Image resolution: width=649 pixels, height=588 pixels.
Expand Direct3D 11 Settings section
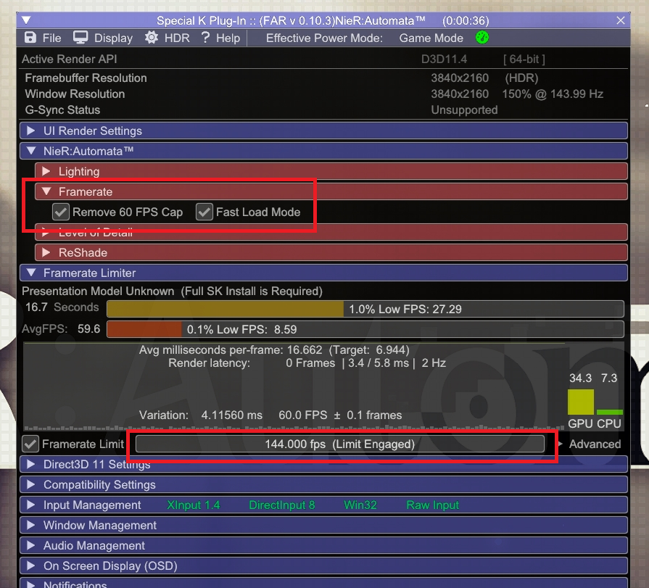(323, 464)
